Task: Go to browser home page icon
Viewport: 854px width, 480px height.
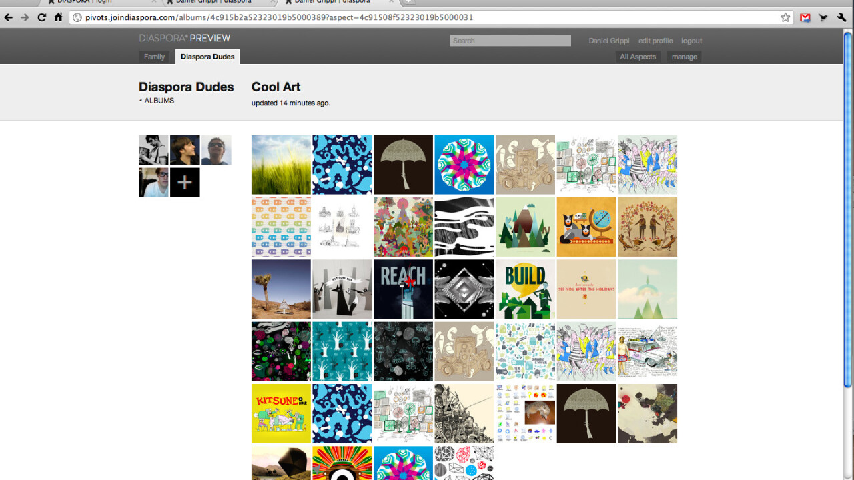Action: [x=58, y=17]
